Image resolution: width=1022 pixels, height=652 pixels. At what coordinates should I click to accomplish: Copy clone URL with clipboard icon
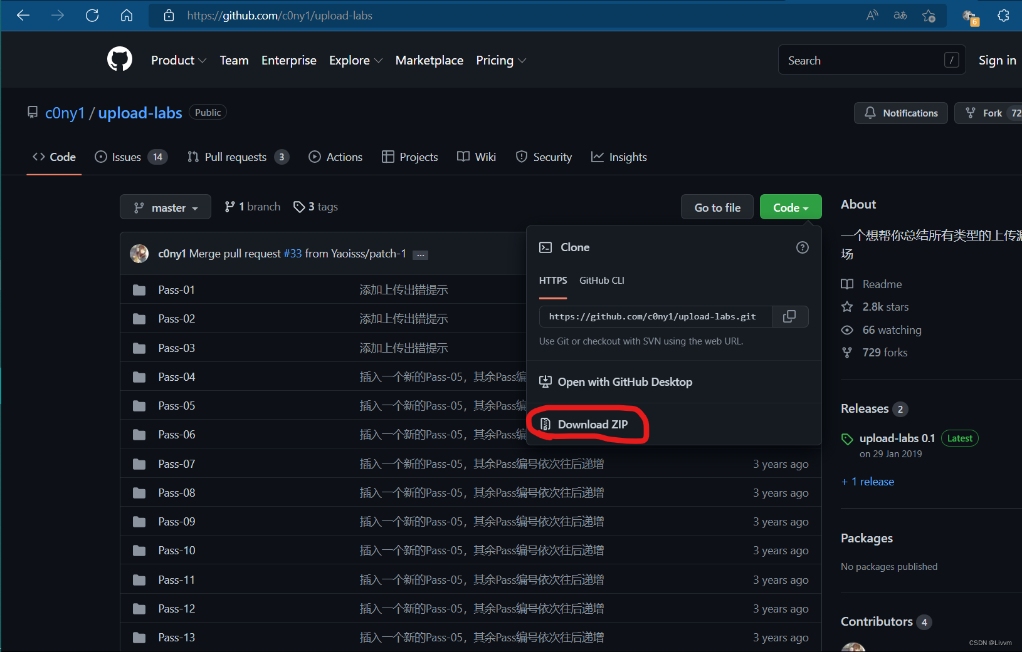coord(790,316)
